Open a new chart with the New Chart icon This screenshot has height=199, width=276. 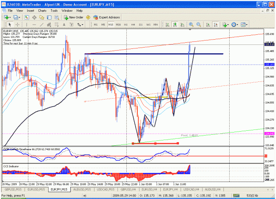pos(6,17)
